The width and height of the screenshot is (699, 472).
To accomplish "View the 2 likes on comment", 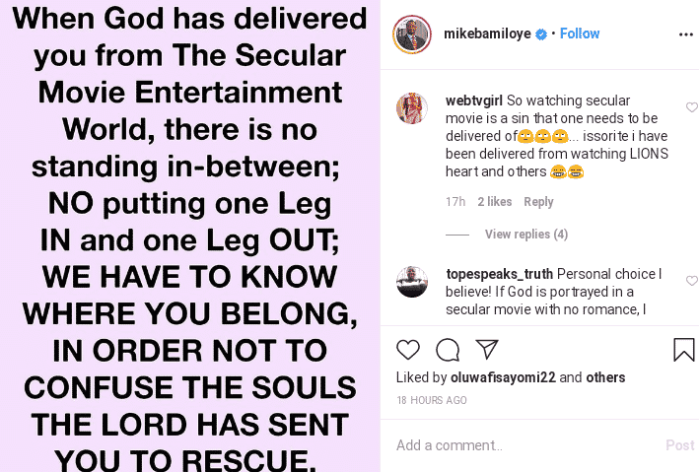I will coord(495,202).
